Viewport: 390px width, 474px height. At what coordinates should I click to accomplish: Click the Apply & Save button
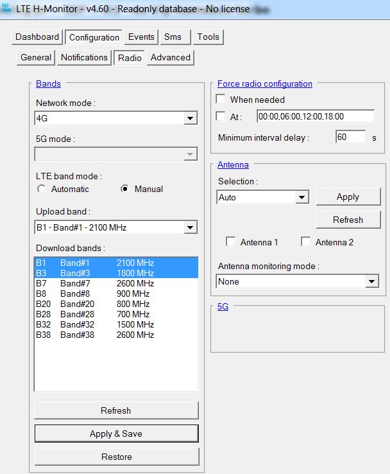pyautogui.click(x=116, y=434)
